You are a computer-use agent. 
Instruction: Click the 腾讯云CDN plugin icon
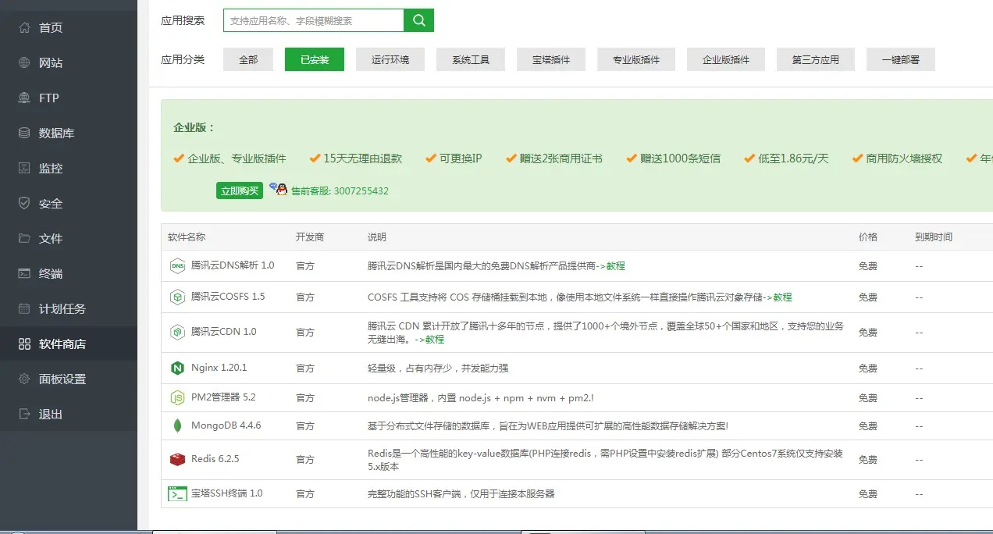click(x=177, y=332)
